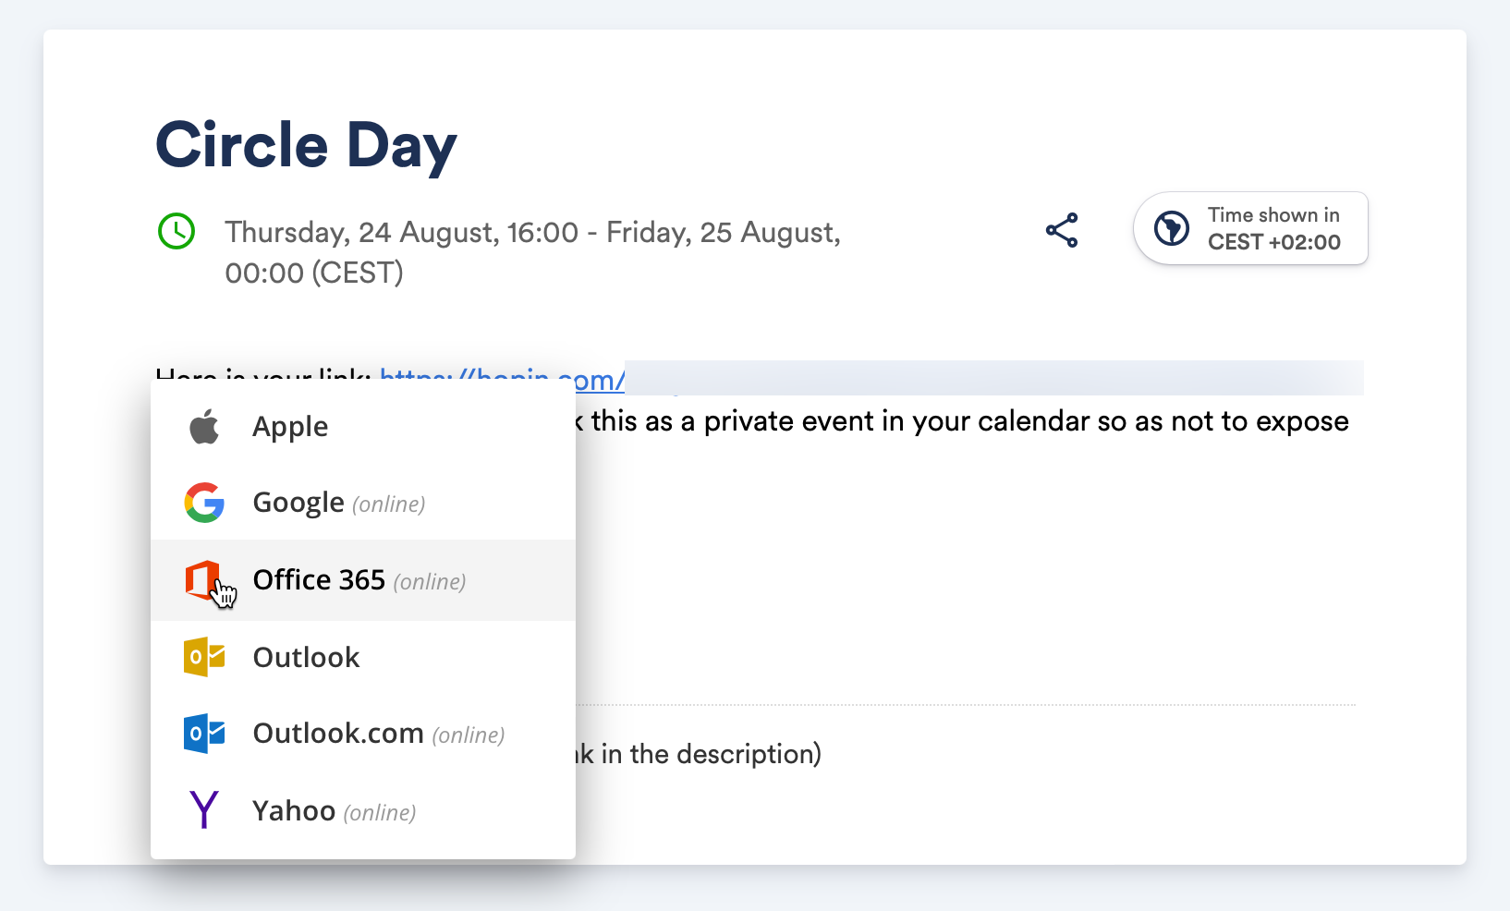This screenshot has width=1510, height=911.
Task: Select Google (online) calendar option
Action: click(298, 503)
